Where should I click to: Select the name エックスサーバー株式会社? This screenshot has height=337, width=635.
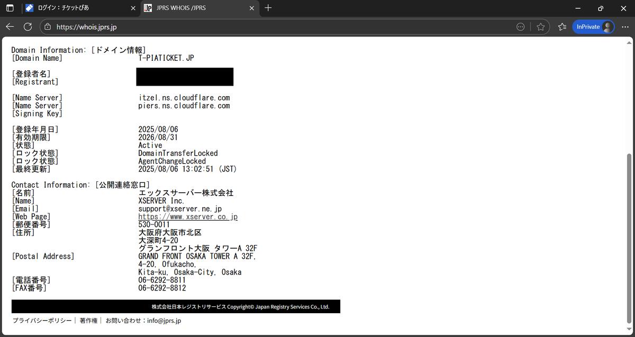tap(186, 193)
